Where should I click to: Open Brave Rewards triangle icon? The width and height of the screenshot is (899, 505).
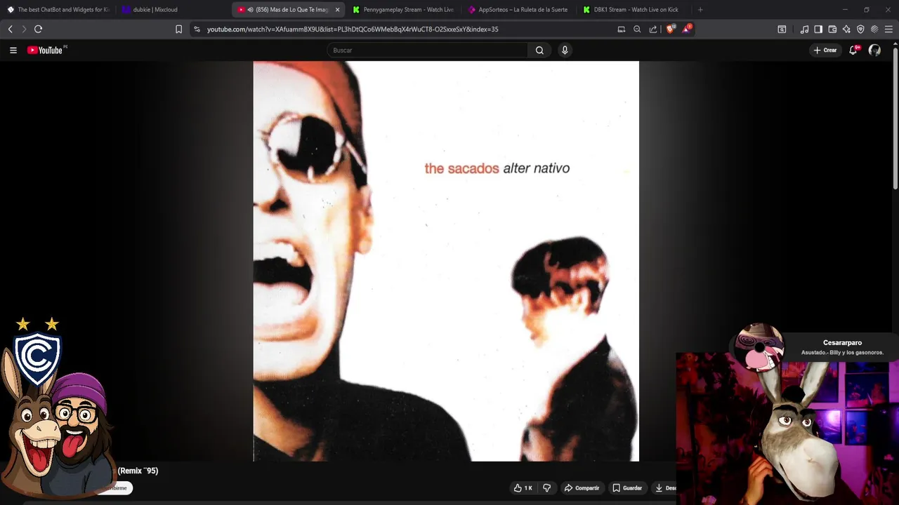pyautogui.click(x=687, y=29)
